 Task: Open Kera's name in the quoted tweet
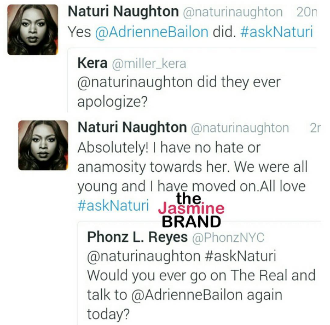click(x=92, y=63)
